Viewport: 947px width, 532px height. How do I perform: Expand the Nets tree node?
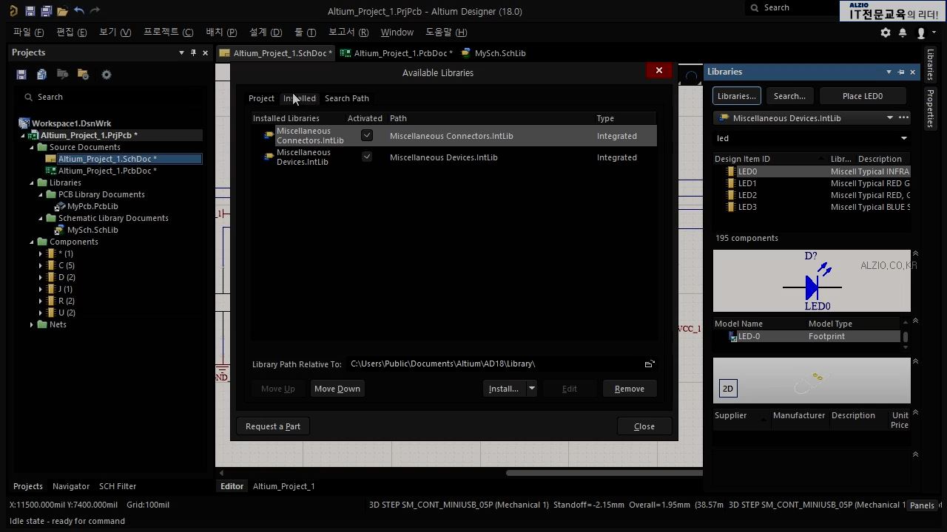tap(32, 324)
